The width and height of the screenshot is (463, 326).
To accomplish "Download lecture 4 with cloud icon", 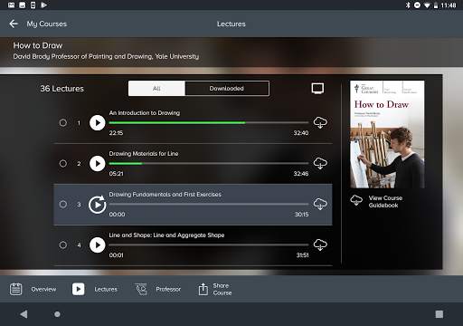I will coord(320,244).
